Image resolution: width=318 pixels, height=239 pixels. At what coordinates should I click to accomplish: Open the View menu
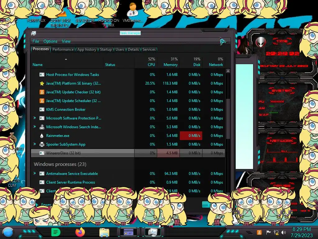tap(66, 41)
